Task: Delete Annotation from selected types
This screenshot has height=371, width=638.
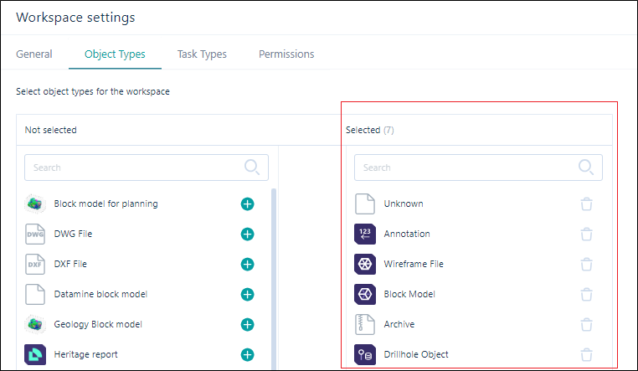Action: (x=586, y=234)
